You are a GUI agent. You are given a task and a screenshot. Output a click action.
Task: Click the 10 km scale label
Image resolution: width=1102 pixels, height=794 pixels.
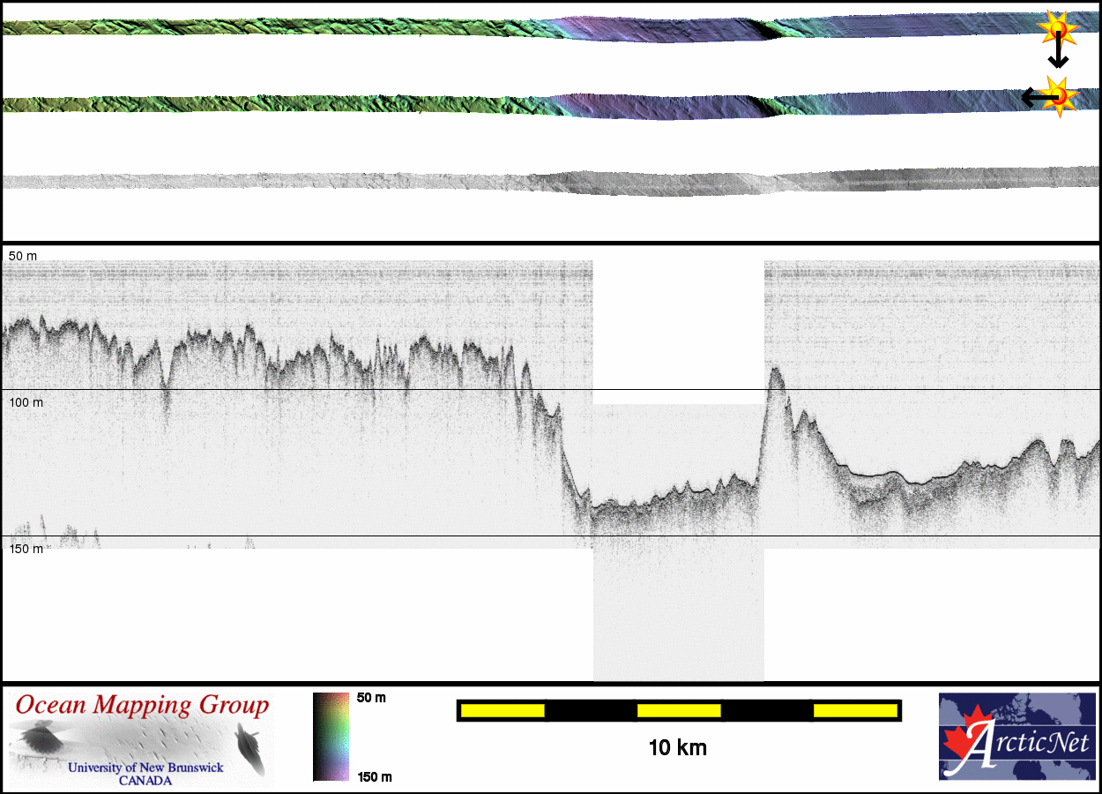tap(677, 748)
